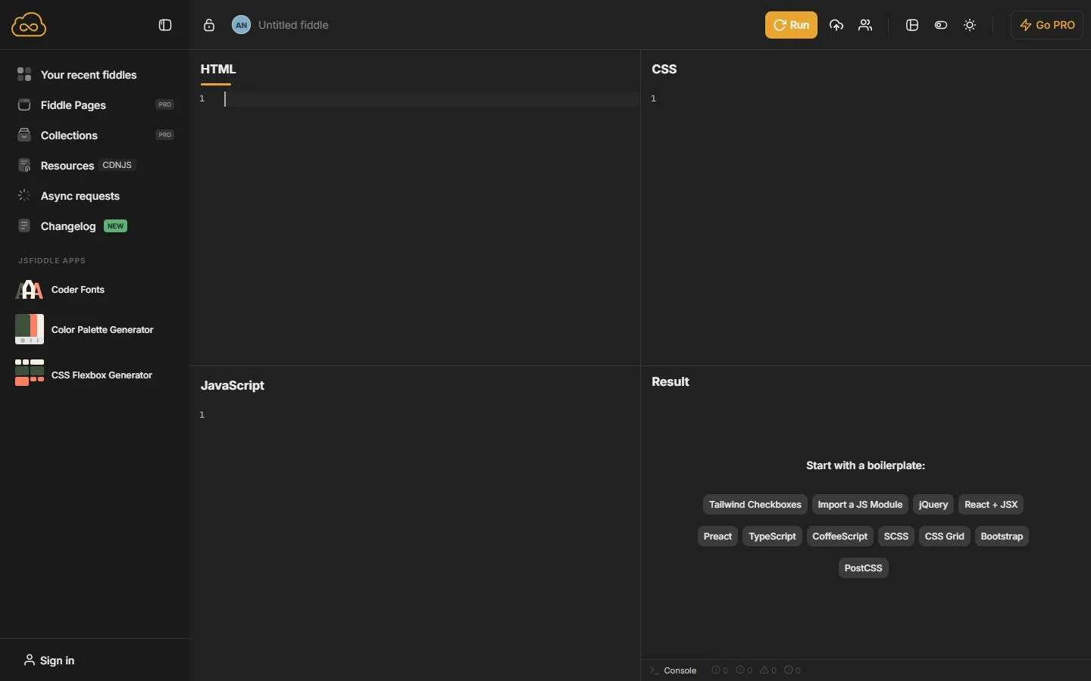Click the PRO badge next to Collections
1091x681 pixels.
pyautogui.click(x=164, y=135)
